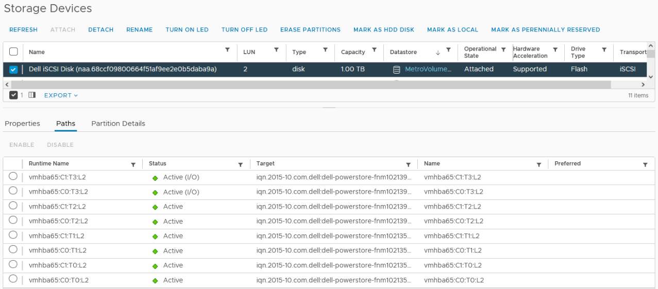Open filter on Runtime Name column
This screenshot has width=658, height=289.
(x=133, y=165)
